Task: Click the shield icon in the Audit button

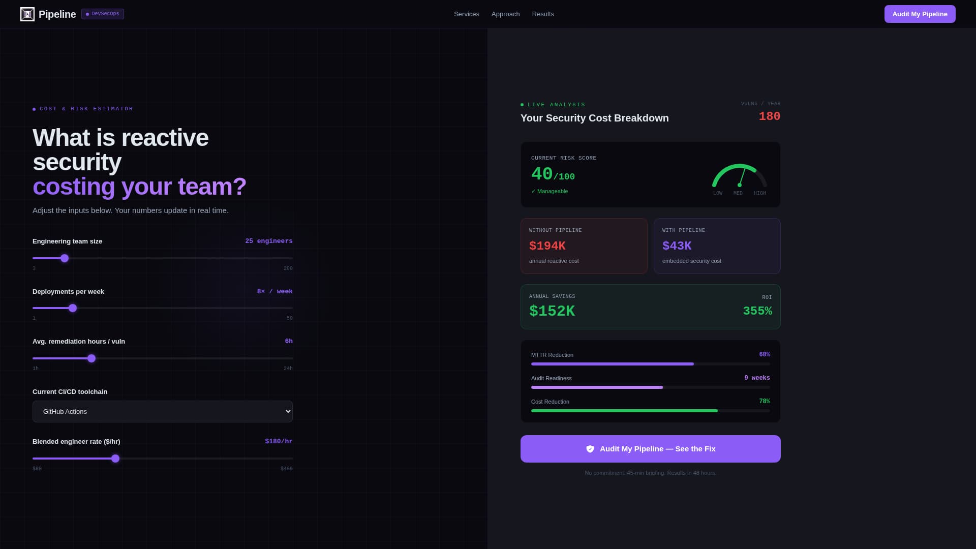Action: (x=590, y=449)
